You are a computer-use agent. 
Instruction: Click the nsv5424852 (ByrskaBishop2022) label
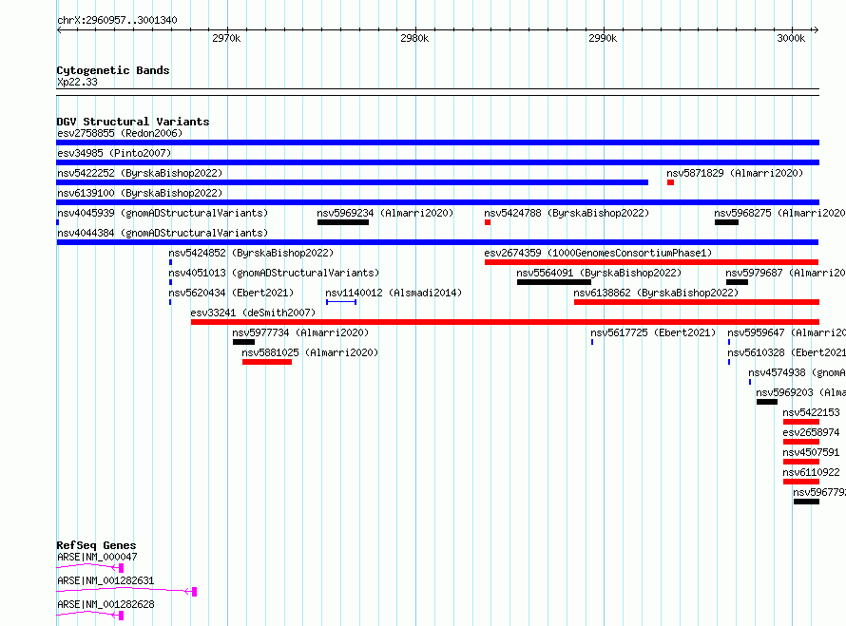(251, 253)
